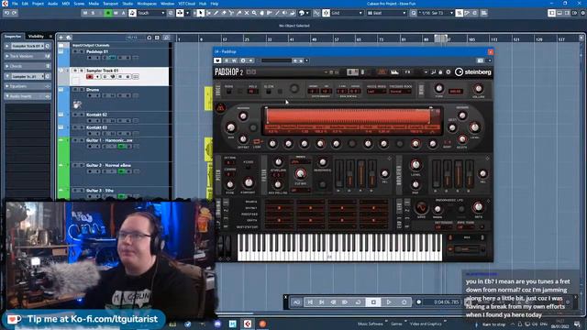Screen dimensions: 587x330
Task: Toggle Padshop Glide switch
Action: 269,92
